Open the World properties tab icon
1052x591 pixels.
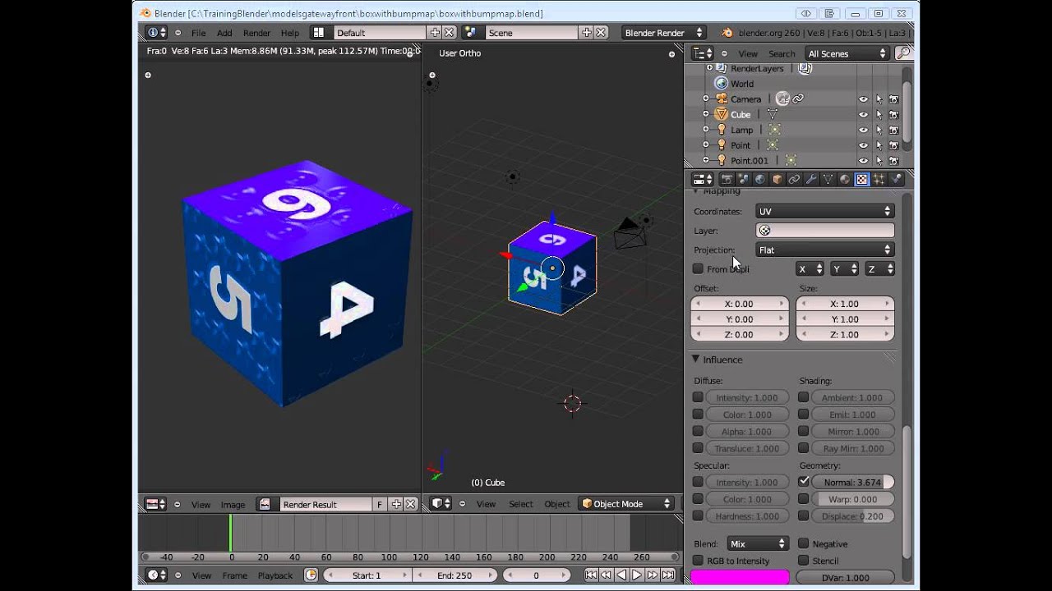pos(760,179)
